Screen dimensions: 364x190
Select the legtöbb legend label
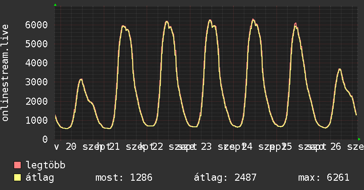(x=45, y=165)
